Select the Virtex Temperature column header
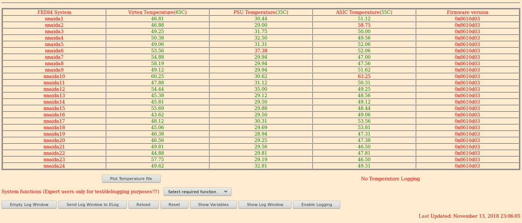 [157, 12]
